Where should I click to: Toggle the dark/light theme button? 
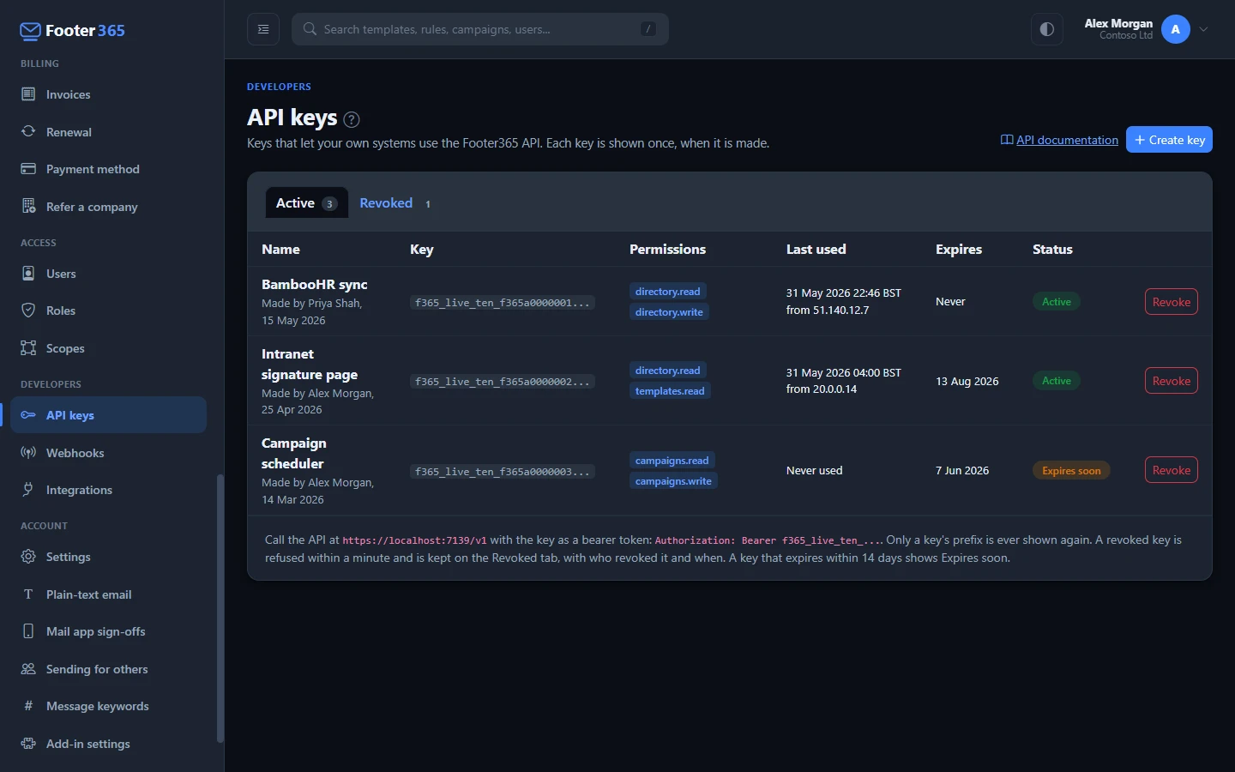1047,29
